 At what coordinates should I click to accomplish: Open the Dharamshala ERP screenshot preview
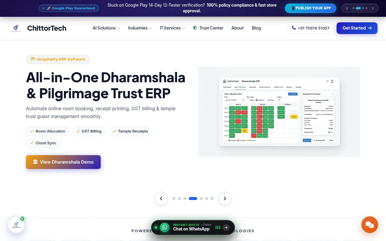tap(279, 112)
